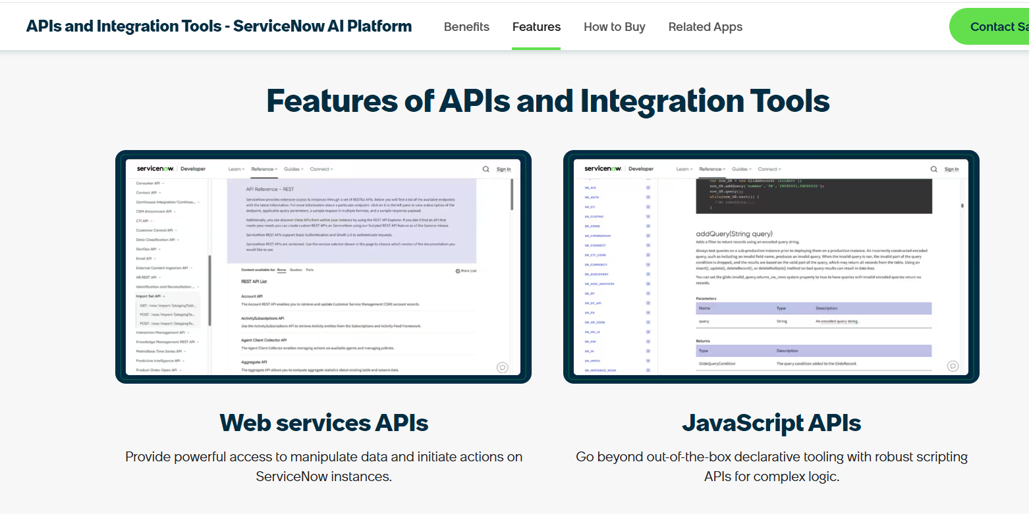Click the 'JavaScript APIs' heading

click(x=771, y=422)
